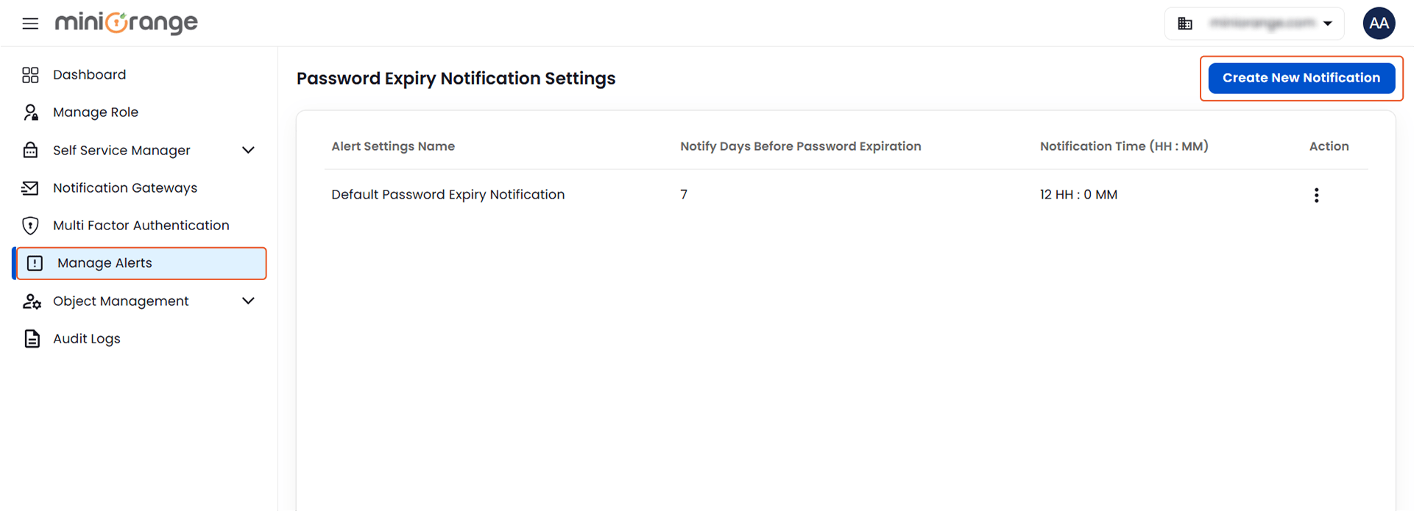Click Create New Notification
The image size is (1414, 511).
pos(1301,77)
